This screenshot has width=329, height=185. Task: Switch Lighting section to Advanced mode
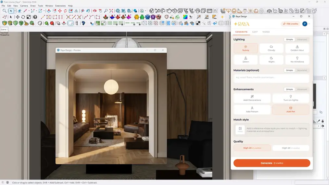pyautogui.click(x=302, y=39)
